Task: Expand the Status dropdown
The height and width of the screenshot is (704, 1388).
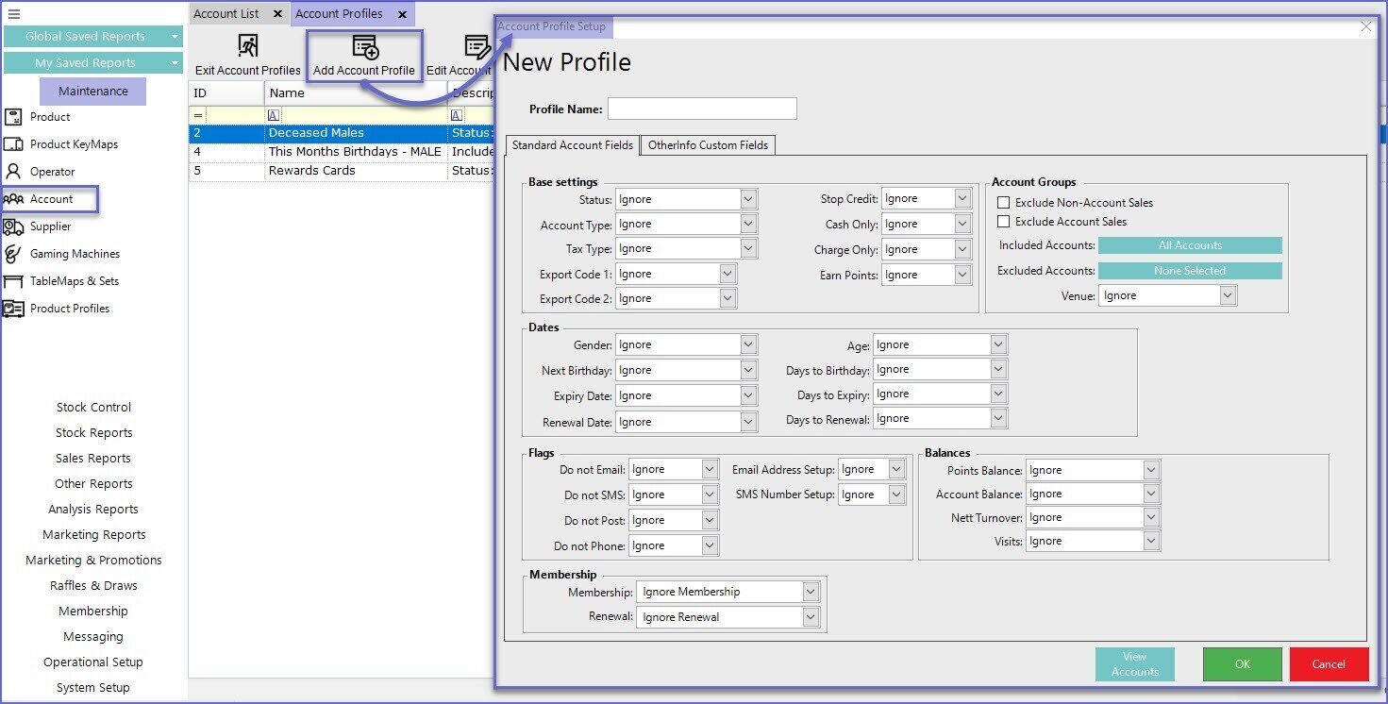Action: pos(747,199)
